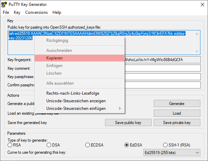
Task: Open the Help menu
Action: tap(57, 12)
